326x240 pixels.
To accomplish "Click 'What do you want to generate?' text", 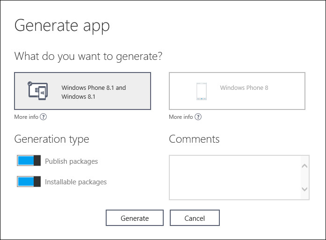I will (88, 56).
